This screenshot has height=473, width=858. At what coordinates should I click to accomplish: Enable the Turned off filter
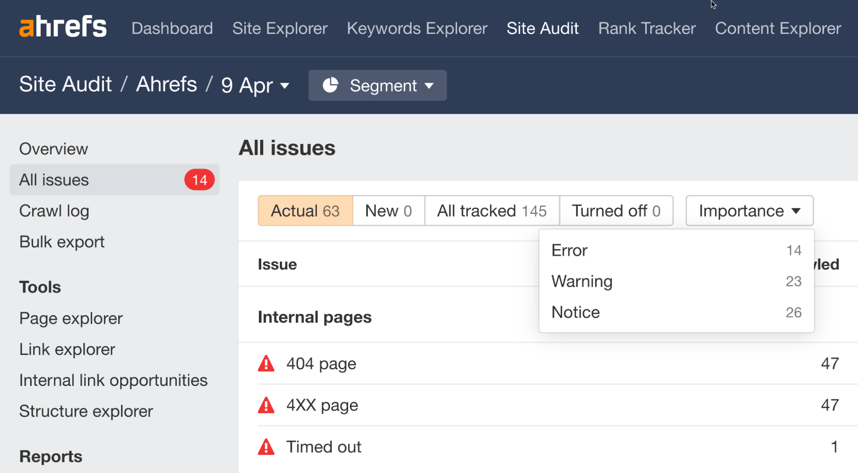616,211
